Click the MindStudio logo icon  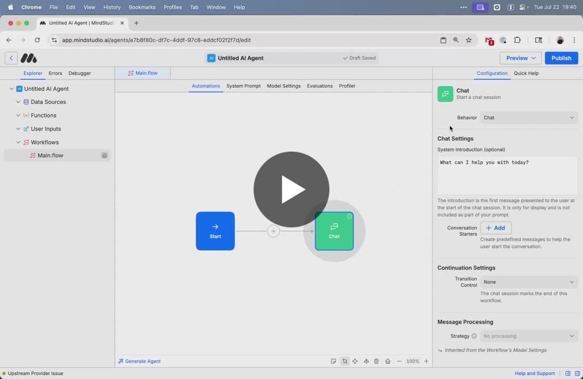(28, 58)
